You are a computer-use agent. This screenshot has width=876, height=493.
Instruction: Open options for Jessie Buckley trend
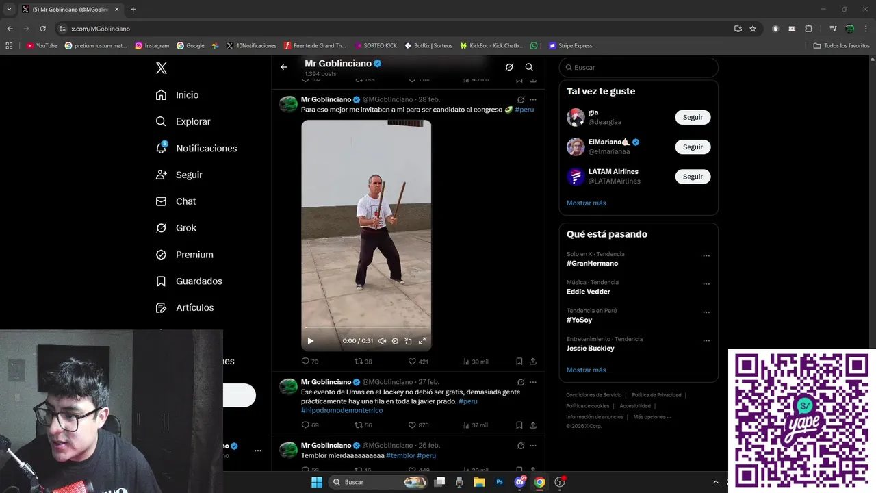pos(706,341)
